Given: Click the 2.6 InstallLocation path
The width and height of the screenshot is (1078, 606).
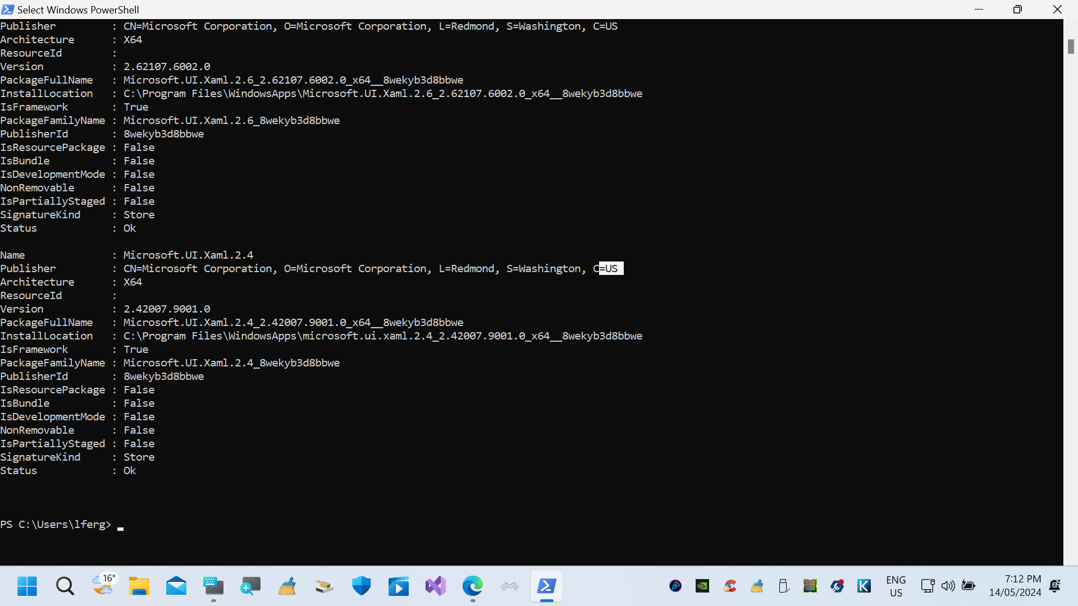Looking at the screenshot, I should pyautogui.click(x=383, y=94).
